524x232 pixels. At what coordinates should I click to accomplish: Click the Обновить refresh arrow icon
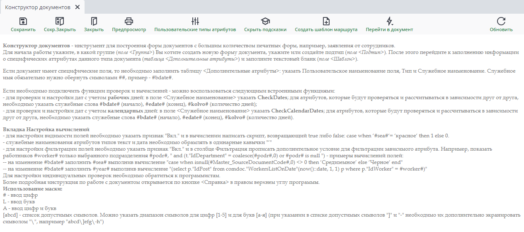pos(501,21)
